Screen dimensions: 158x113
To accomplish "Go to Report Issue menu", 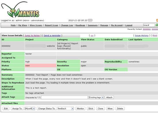I will (x=51, y=25).
